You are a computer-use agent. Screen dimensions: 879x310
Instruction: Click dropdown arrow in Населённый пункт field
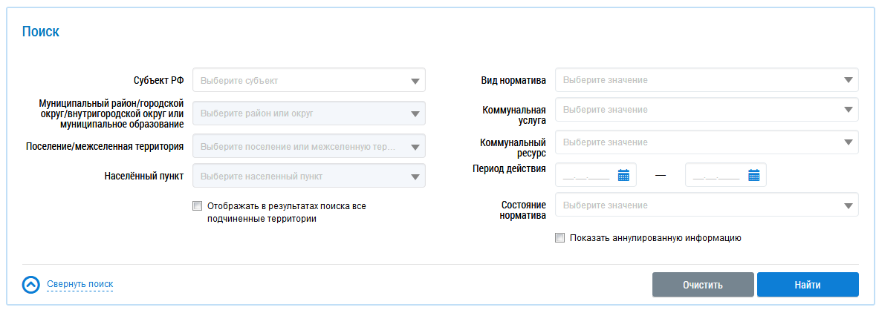click(415, 177)
